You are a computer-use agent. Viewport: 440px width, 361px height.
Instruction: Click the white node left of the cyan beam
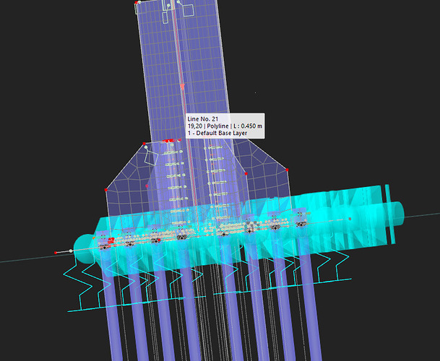(x=70, y=251)
